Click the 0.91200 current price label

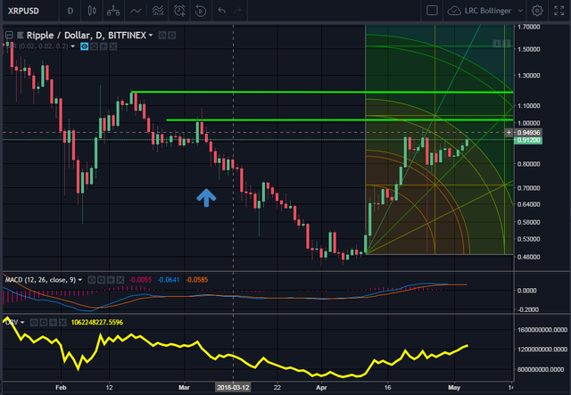tap(528, 140)
